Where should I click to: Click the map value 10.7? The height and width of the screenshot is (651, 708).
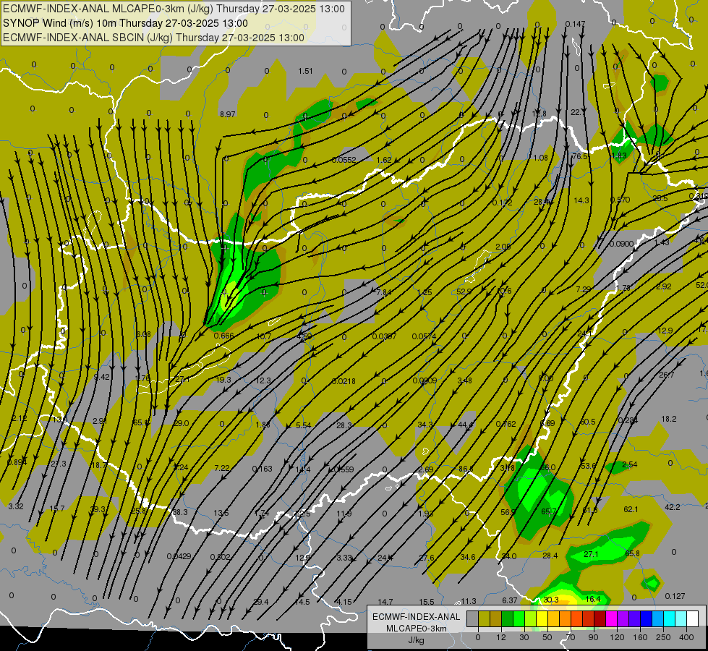[x=264, y=336]
